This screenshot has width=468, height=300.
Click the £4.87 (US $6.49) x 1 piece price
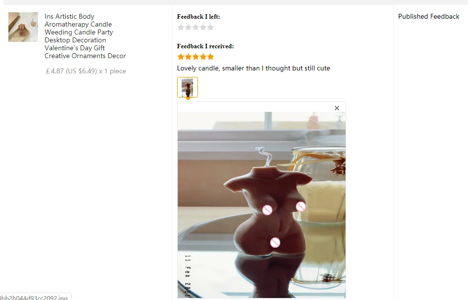[x=86, y=71]
